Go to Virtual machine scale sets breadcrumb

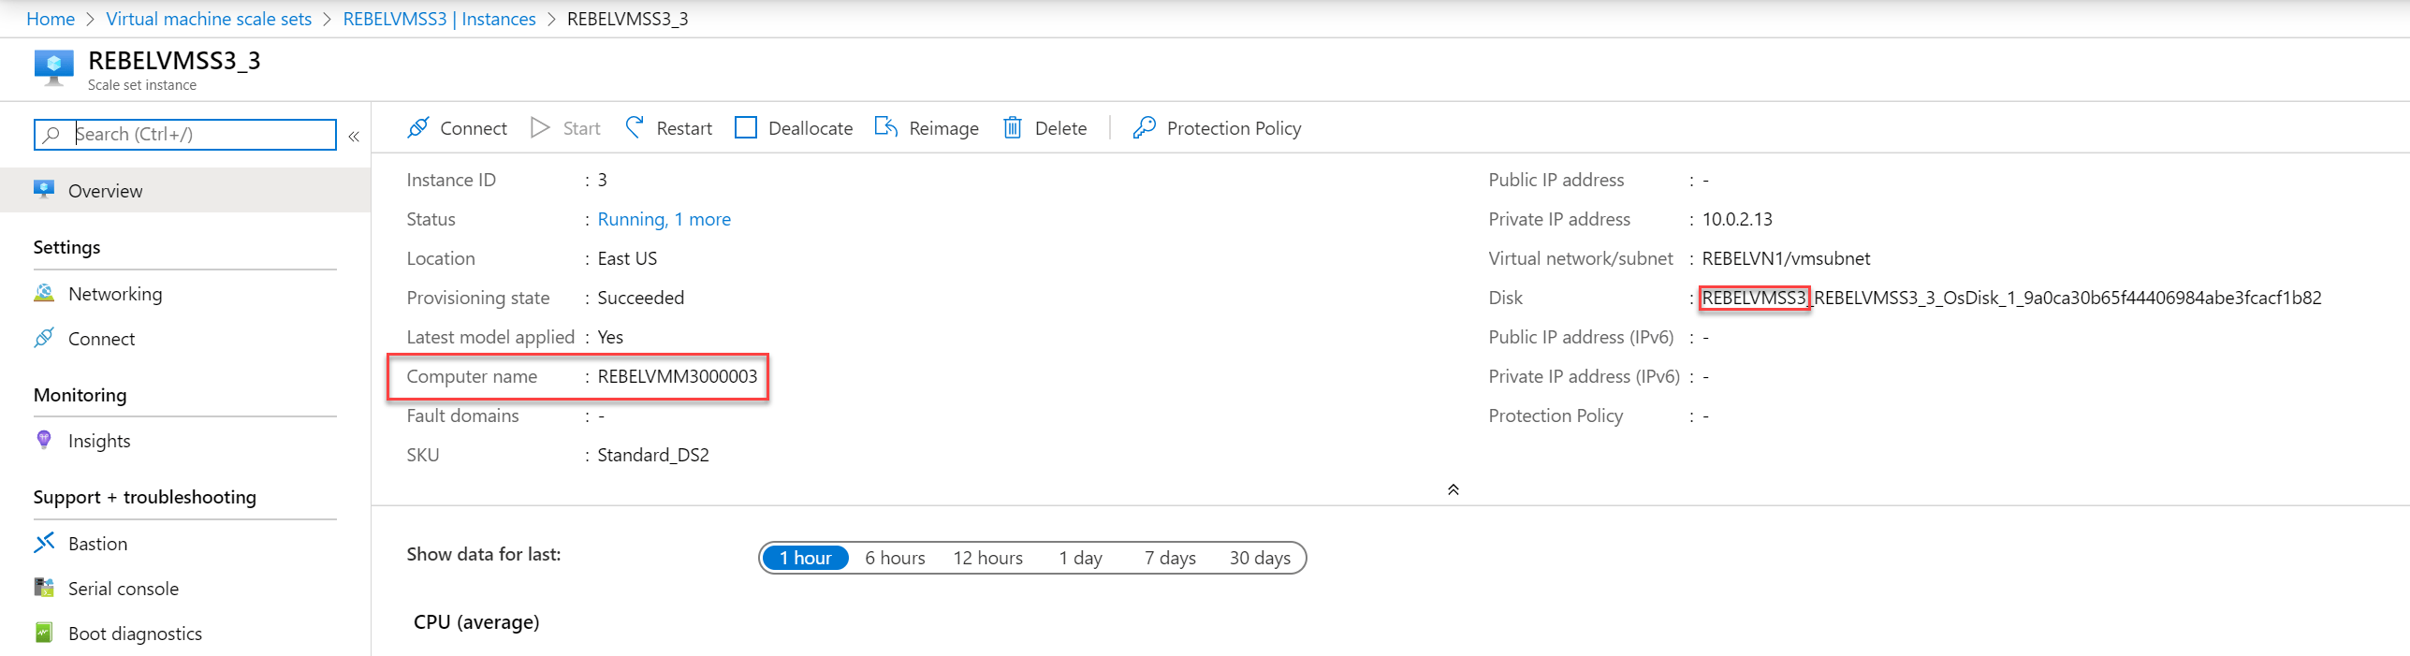[x=209, y=19]
